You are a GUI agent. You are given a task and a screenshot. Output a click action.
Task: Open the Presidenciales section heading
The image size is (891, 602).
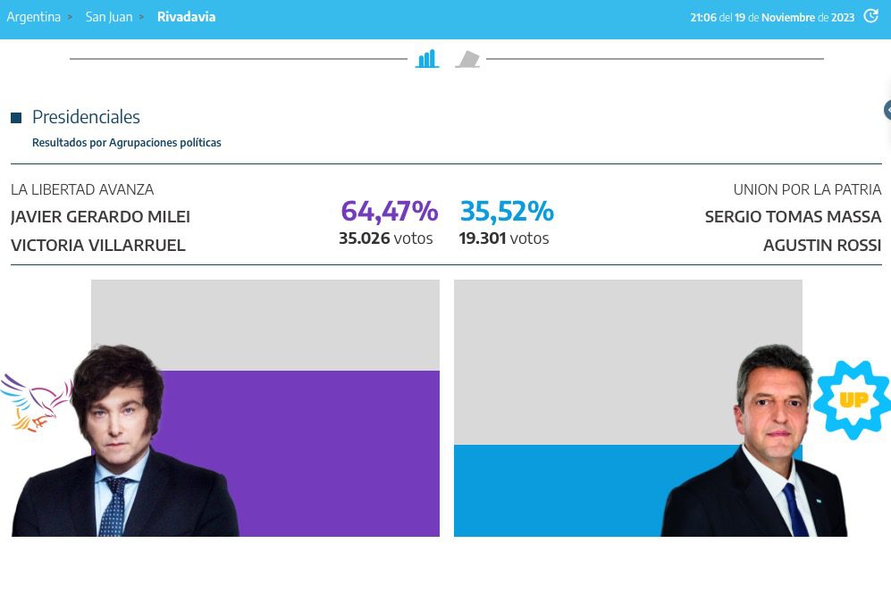[x=86, y=117]
